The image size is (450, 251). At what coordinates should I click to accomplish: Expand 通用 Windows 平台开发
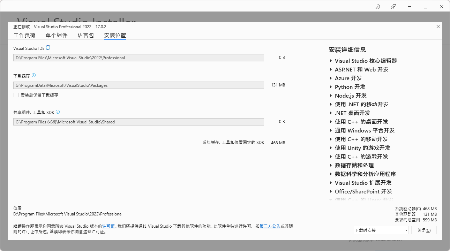pyautogui.click(x=331, y=130)
